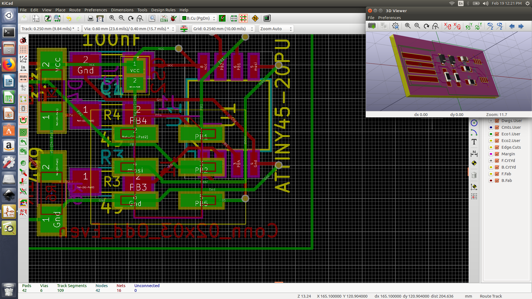The image size is (532, 299).
Task: Select footprint mode icon
Action: (234, 18)
